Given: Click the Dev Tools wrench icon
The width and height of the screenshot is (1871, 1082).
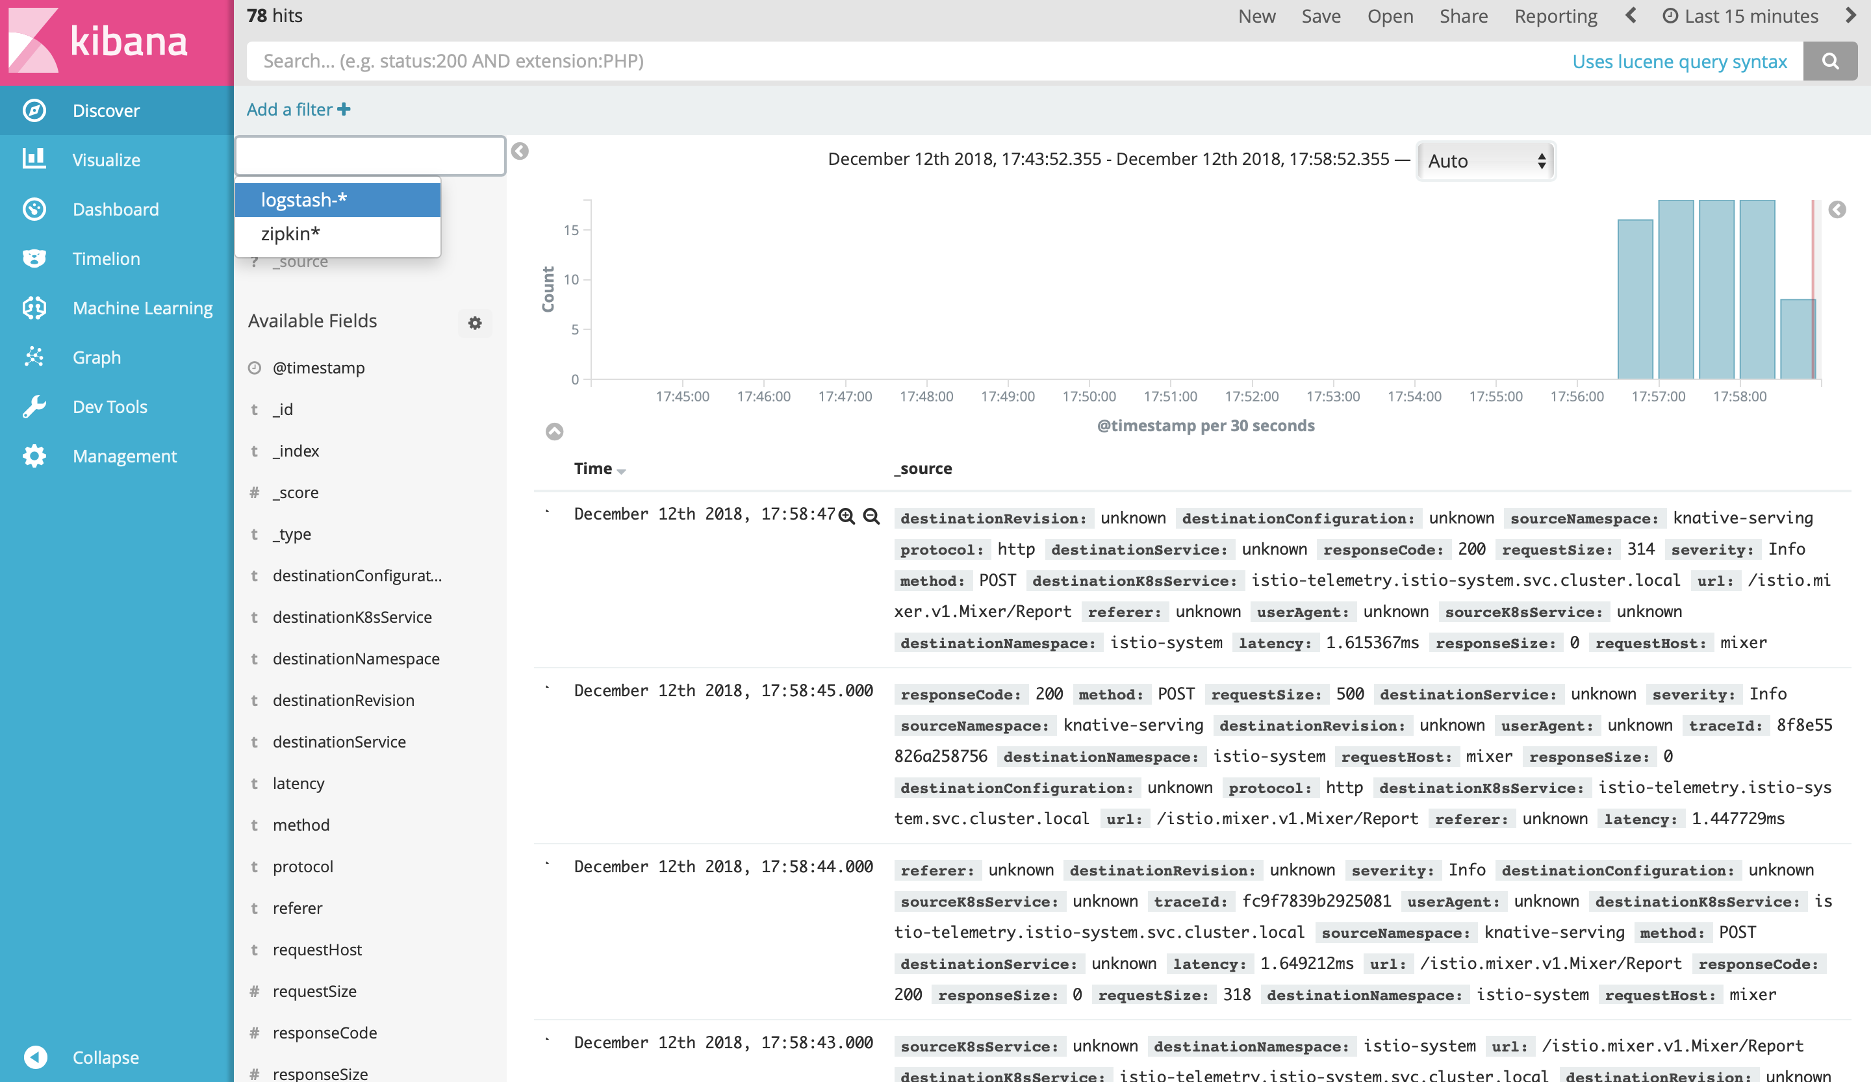Looking at the screenshot, I should (34, 407).
